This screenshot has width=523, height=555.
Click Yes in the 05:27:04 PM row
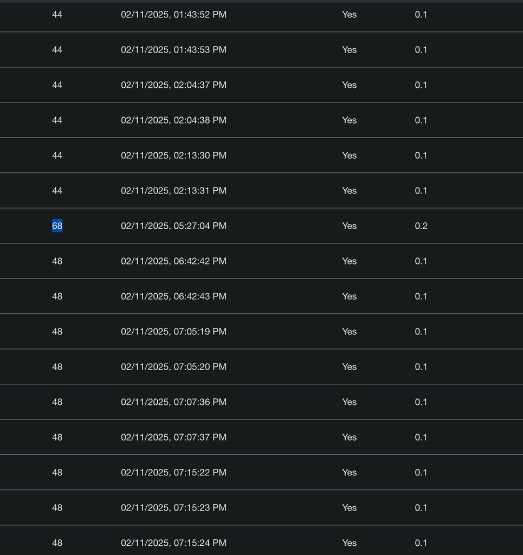[349, 226]
